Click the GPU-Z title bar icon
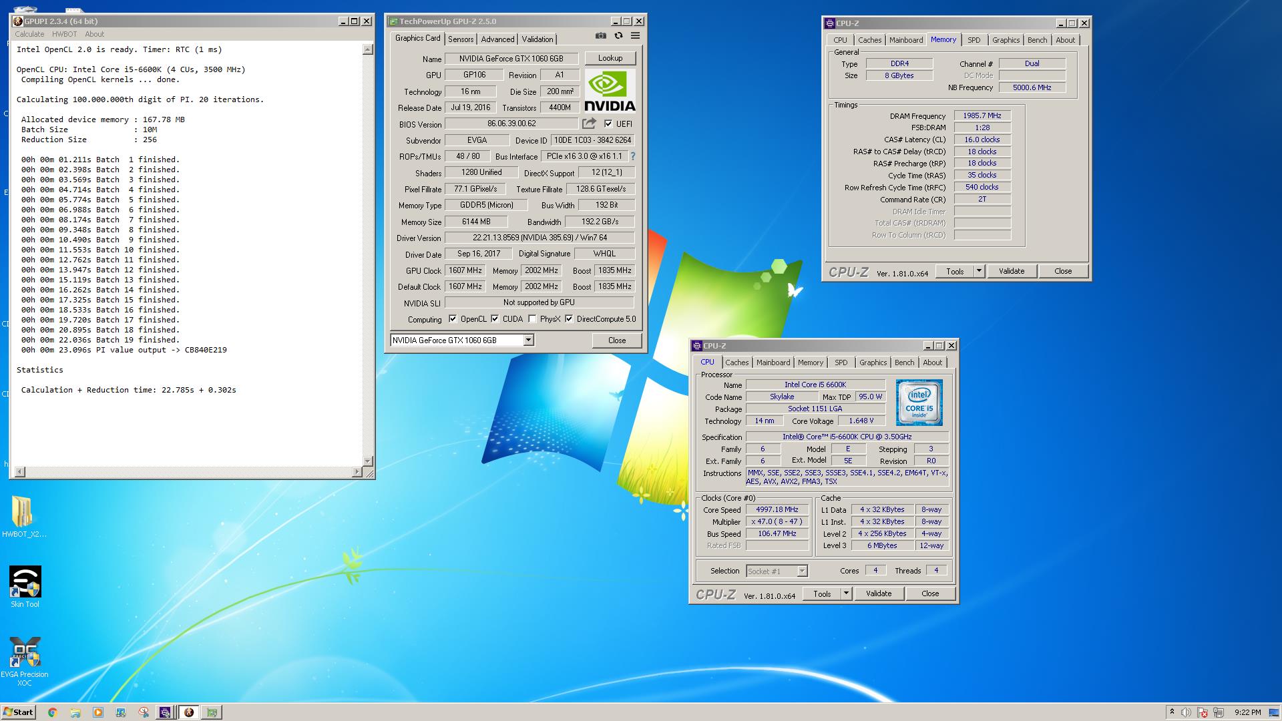This screenshot has height=721, width=1282. (393, 21)
